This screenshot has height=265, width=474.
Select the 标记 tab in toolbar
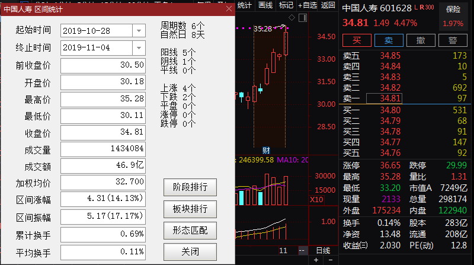click(286, 5)
